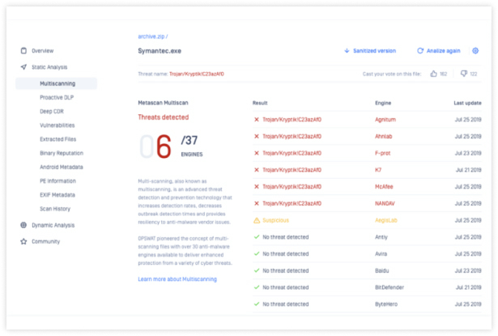This screenshot has height=336, width=498.
Task: Click the BitDefender engine name
Action: 389,287
